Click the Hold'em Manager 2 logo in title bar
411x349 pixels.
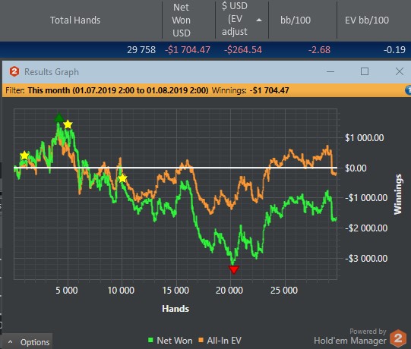(14, 71)
